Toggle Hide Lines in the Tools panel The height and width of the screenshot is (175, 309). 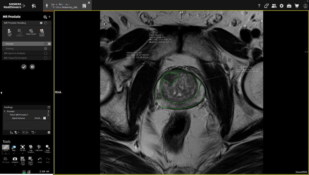39,147
